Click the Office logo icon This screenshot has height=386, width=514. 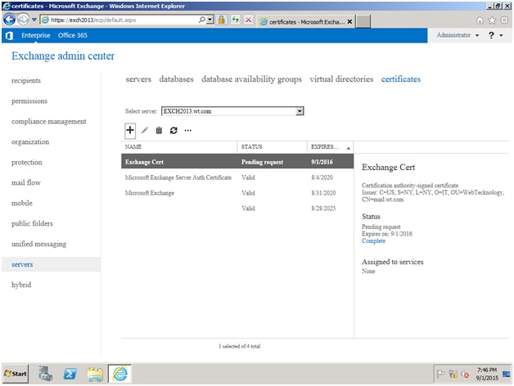(9, 35)
